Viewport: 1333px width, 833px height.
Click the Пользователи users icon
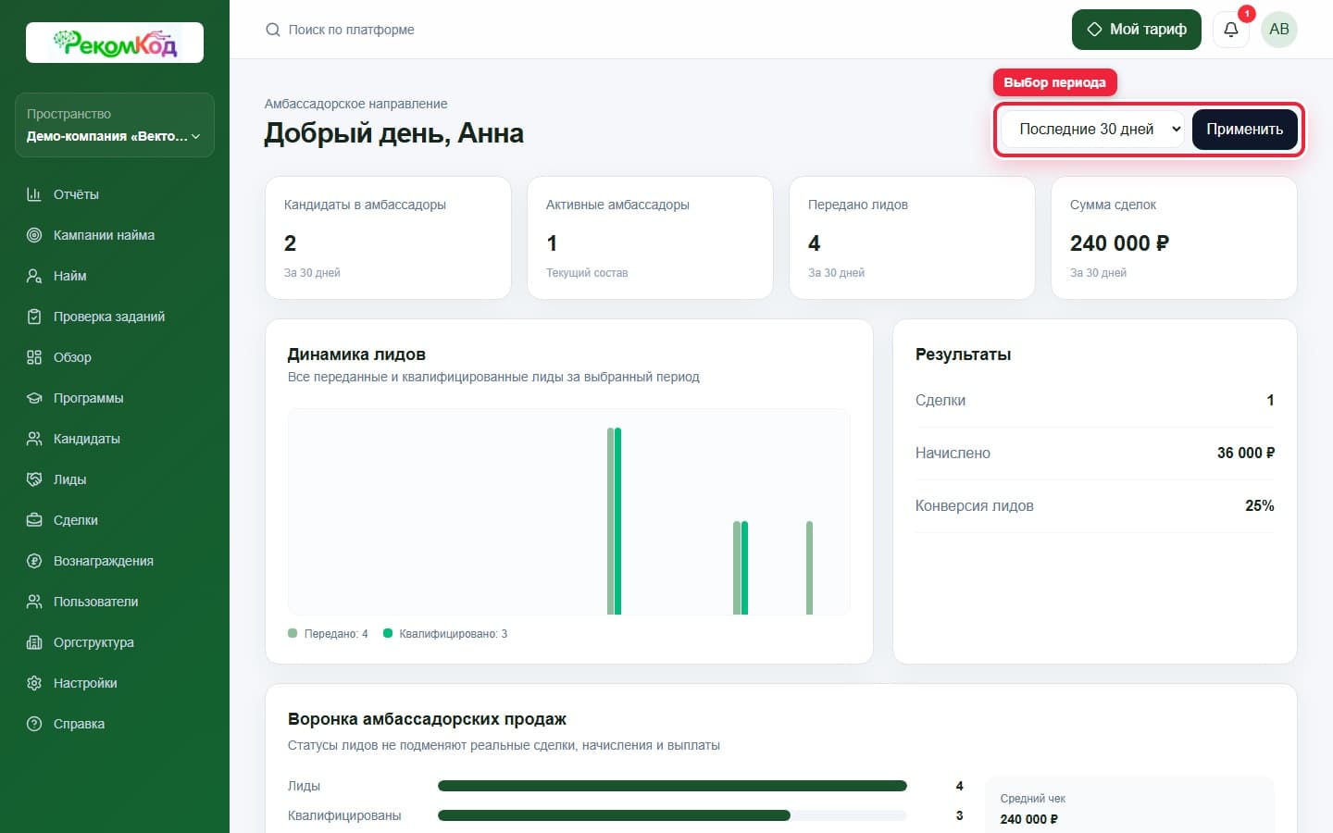(34, 602)
